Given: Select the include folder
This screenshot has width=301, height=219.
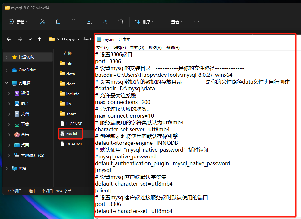Looking at the screenshot, I should (x=70, y=94).
